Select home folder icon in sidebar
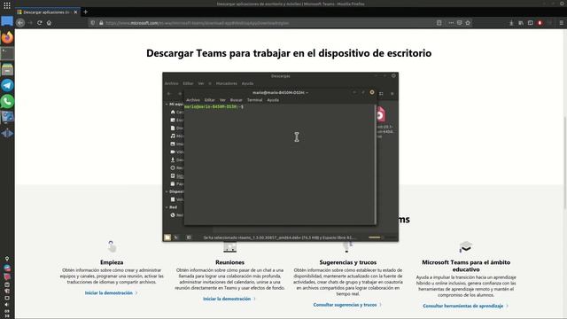567x319 pixels. point(173,113)
